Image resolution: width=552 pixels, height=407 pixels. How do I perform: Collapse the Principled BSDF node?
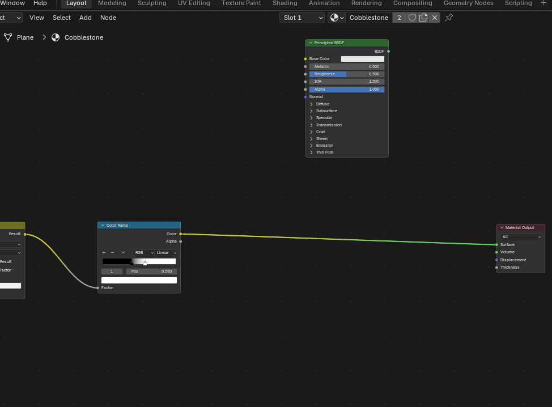(x=311, y=43)
